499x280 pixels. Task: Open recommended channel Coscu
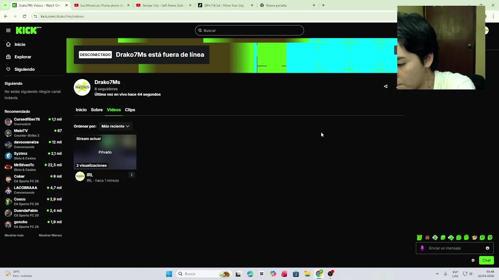click(x=33, y=201)
